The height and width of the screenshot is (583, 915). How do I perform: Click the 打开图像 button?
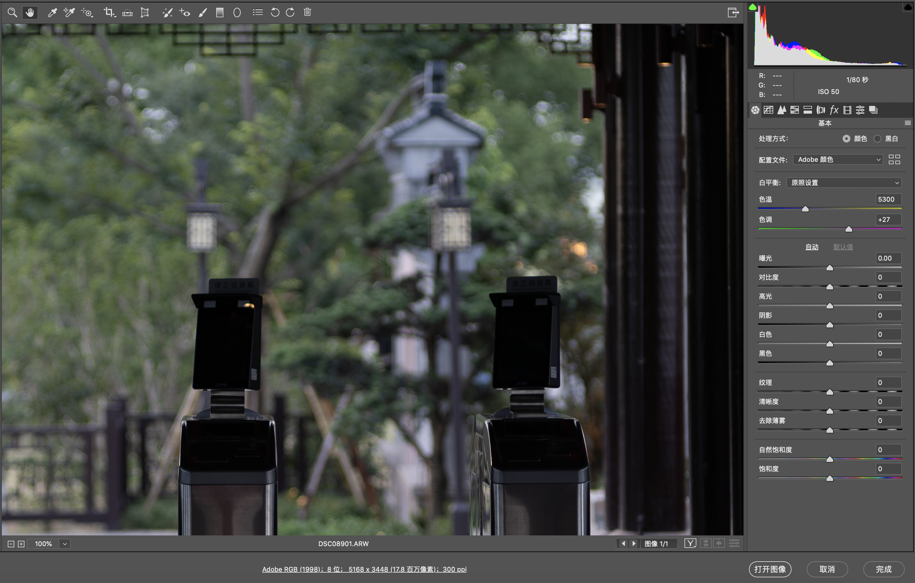[x=770, y=569]
